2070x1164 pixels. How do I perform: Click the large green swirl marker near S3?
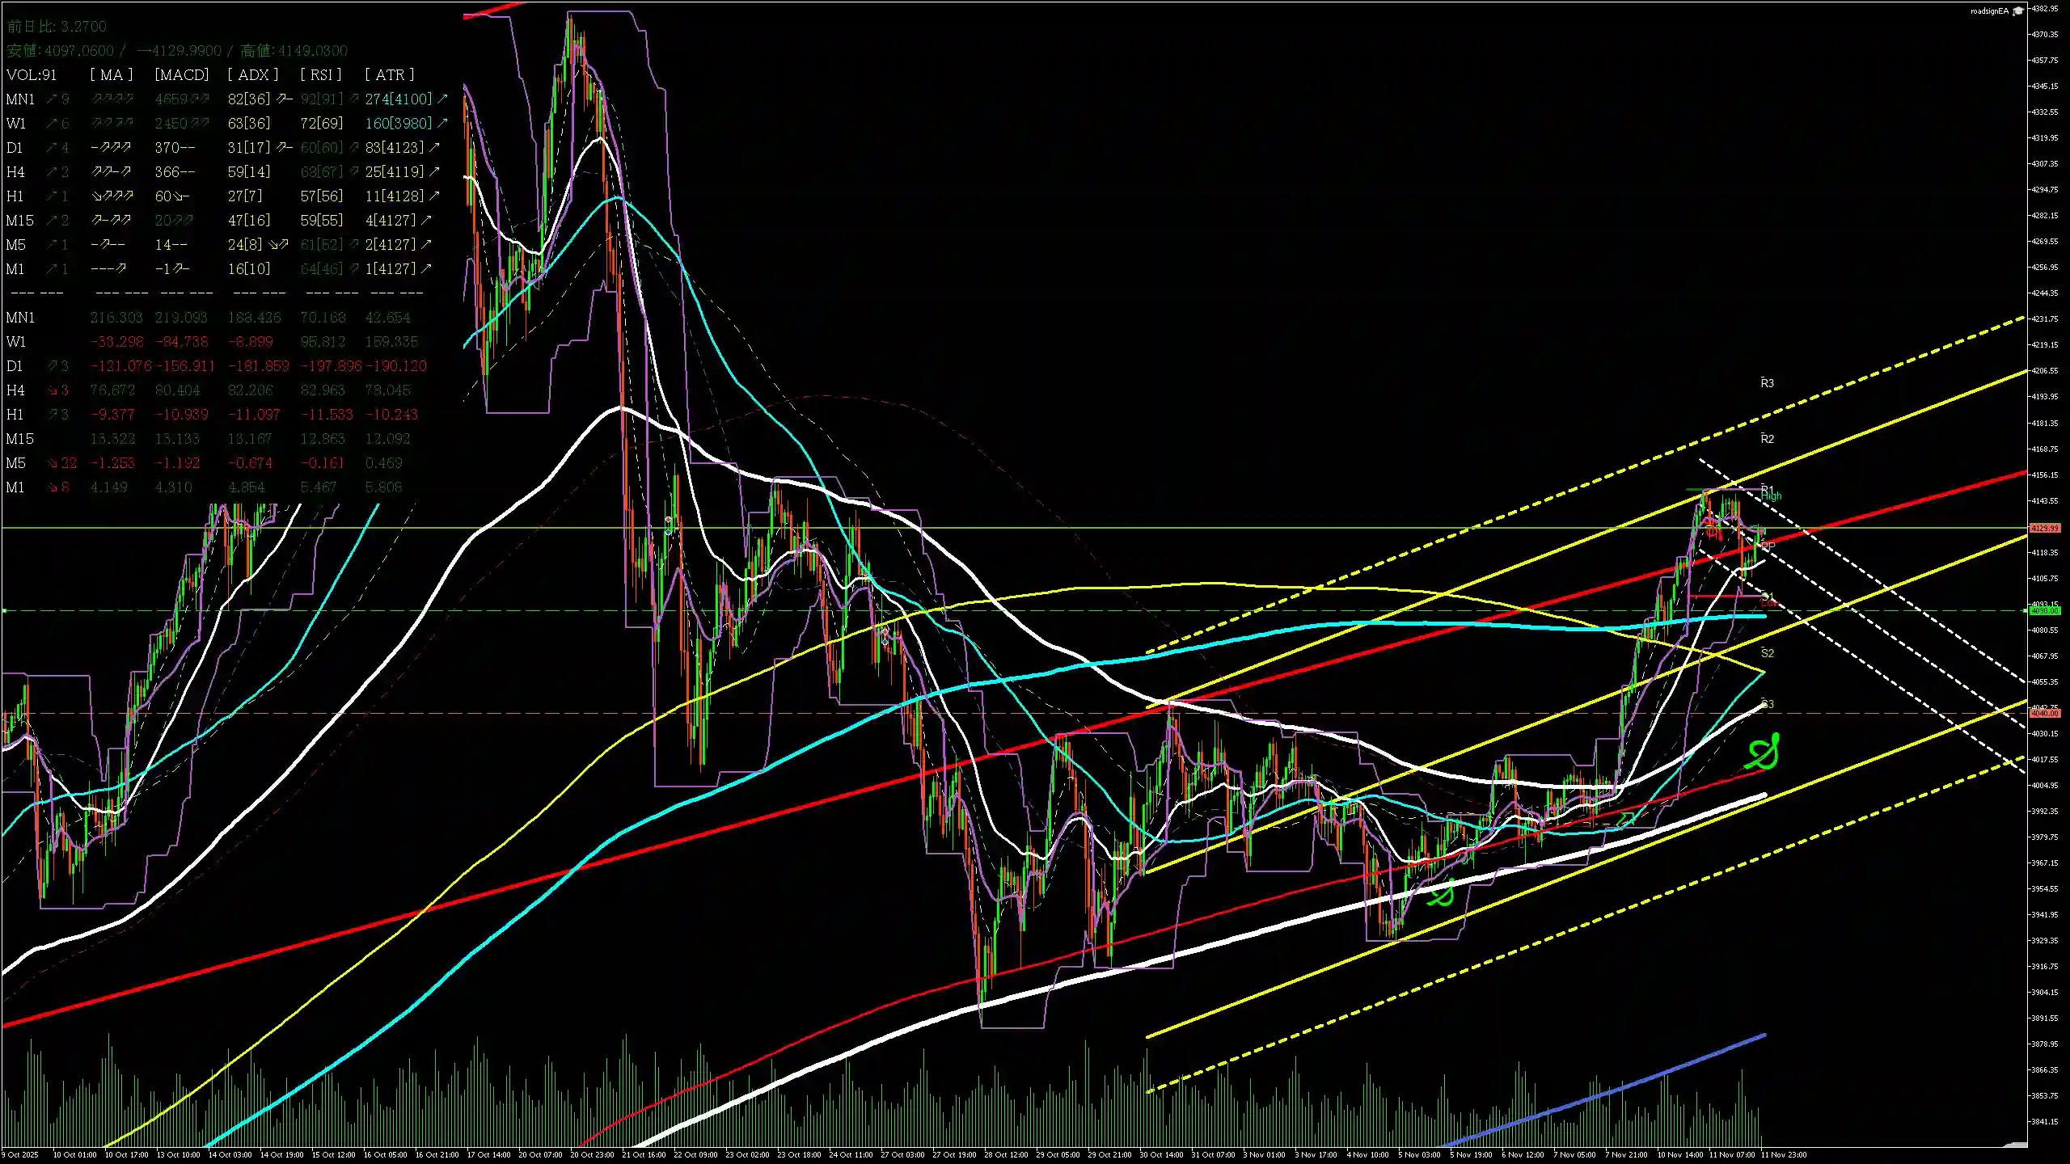[1763, 753]
